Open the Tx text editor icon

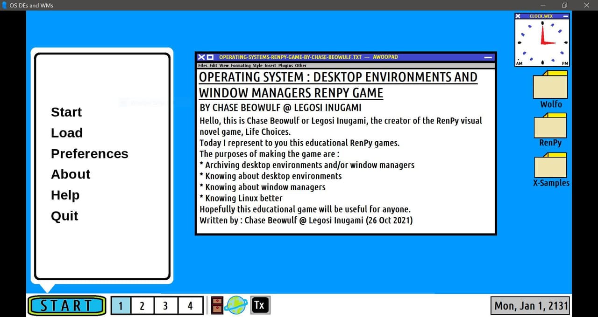click(x=260, y=305)
